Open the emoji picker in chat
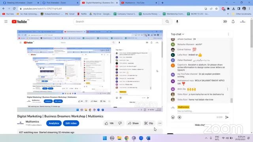 tap(173, 117)
